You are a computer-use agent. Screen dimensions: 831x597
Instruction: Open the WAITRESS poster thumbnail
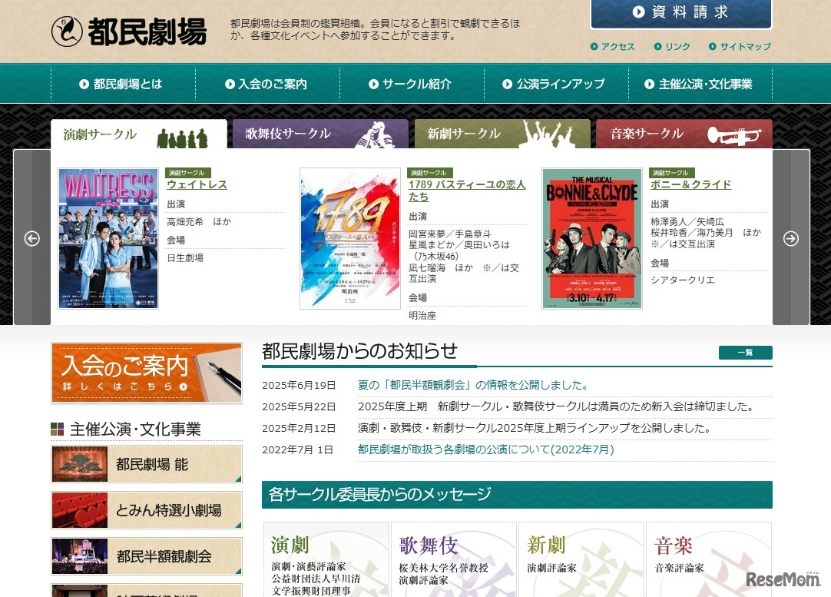108,239
